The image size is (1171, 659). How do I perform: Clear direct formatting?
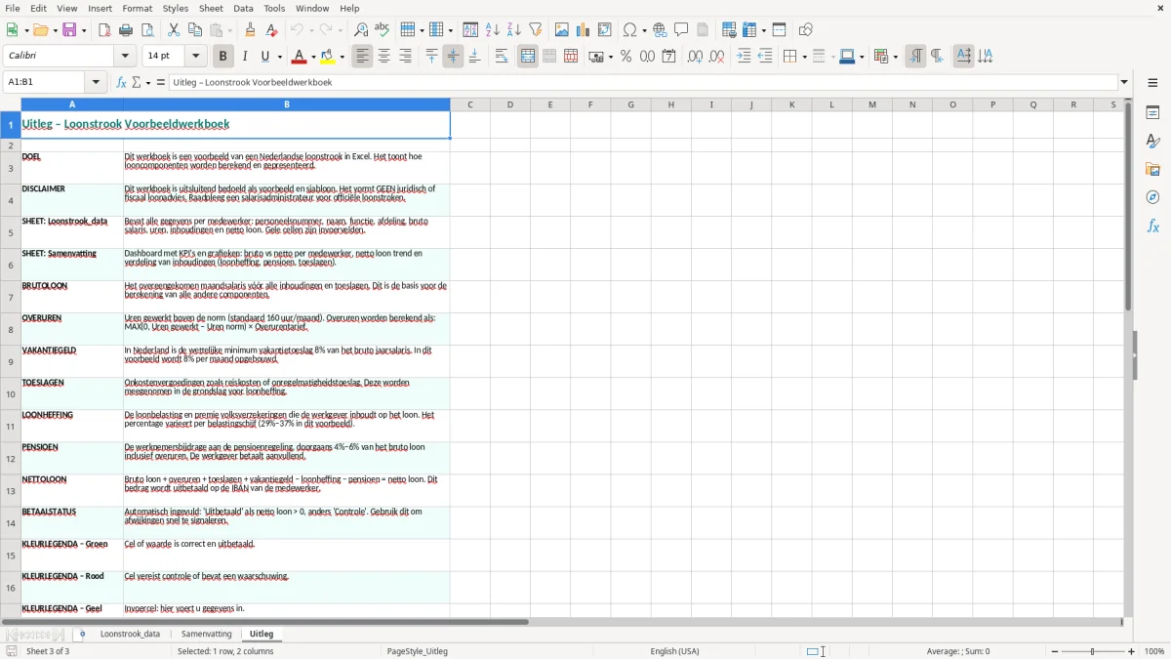272,30
